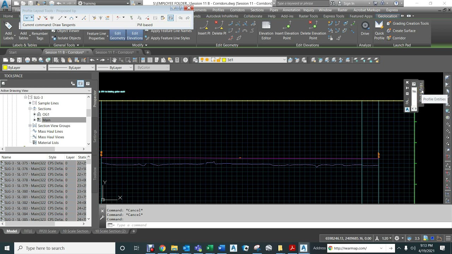Select Material Lists in tree
Image resolution: width=452 pixels, height=254 pixels.
click(48, 143)
